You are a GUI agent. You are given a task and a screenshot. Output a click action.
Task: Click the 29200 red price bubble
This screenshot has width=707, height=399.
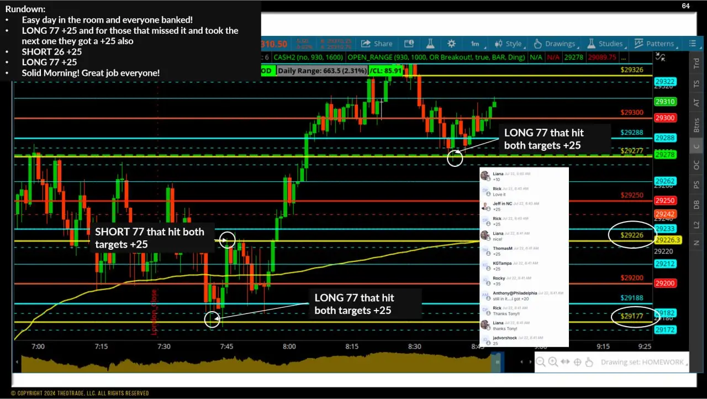[665, 283]
